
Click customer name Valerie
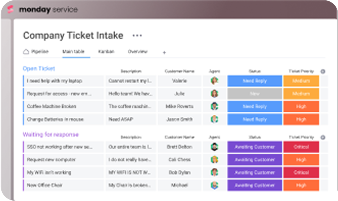179,81
